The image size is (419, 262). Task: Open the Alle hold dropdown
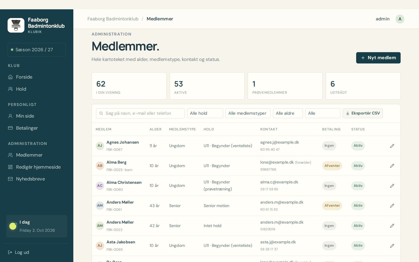[205, 113]
